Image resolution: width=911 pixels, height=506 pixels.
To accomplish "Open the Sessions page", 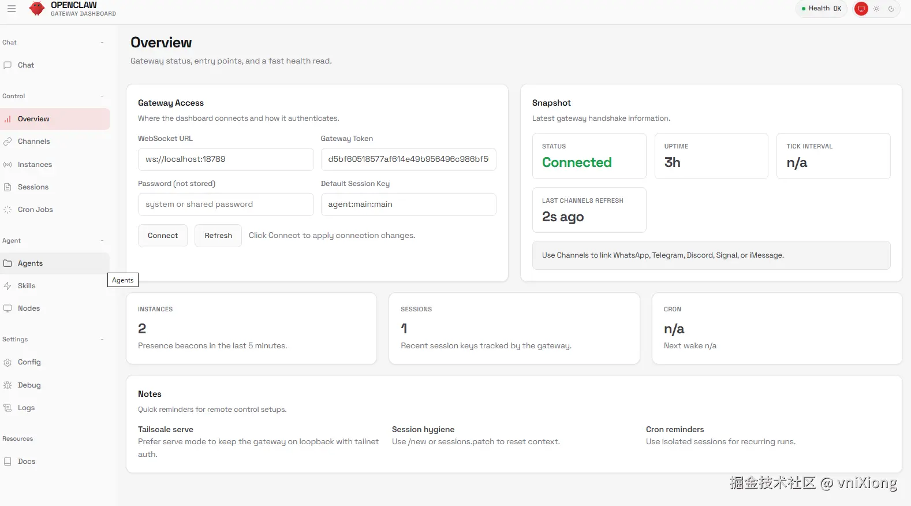I will pos(33,187).
